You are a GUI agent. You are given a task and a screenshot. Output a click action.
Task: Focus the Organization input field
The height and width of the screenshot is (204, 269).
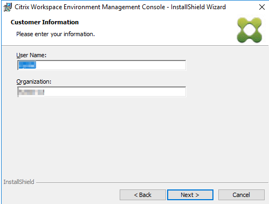tap(102, 92)
